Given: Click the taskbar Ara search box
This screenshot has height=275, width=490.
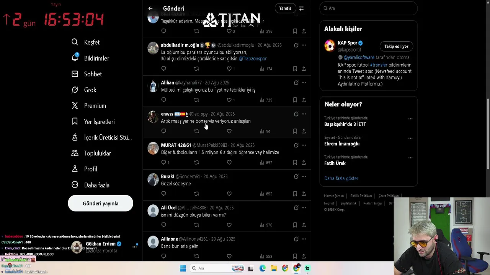Looking at the screenshot, I should [217, 268].
